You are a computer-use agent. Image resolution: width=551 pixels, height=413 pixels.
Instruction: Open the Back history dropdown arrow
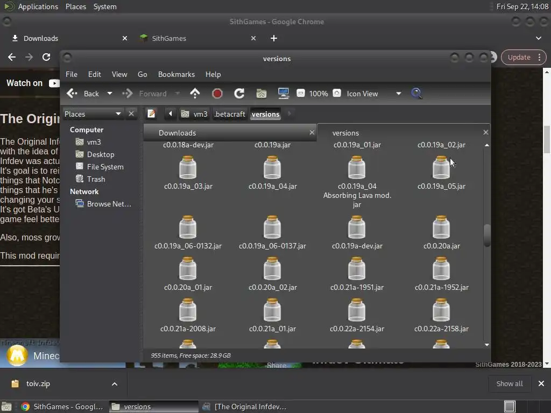coord(110,94)
